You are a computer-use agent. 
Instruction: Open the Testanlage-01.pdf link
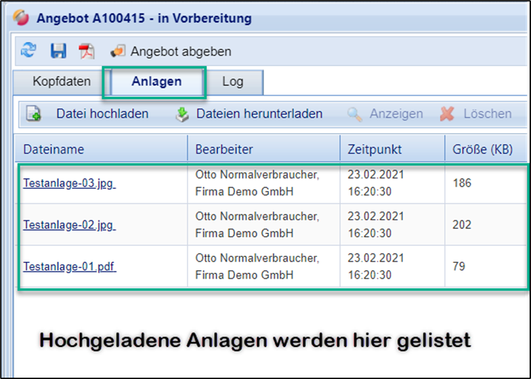click(x=70, y=267)
